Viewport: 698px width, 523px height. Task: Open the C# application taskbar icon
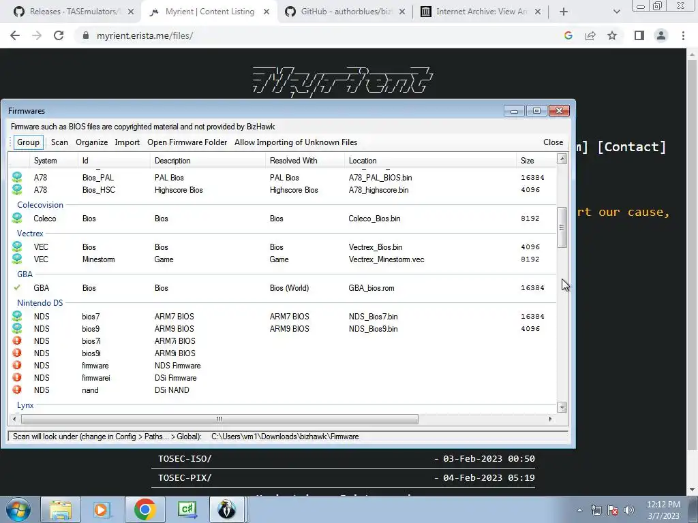tap(187, 509)
